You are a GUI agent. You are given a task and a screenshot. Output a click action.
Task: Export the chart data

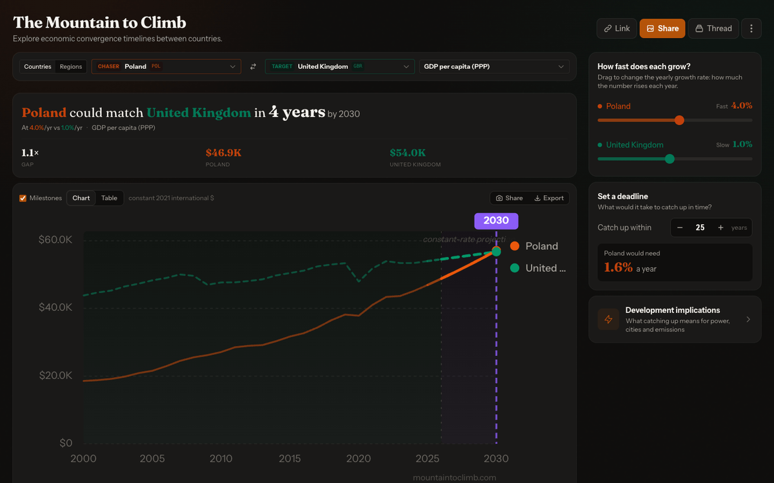pos(549,198)
